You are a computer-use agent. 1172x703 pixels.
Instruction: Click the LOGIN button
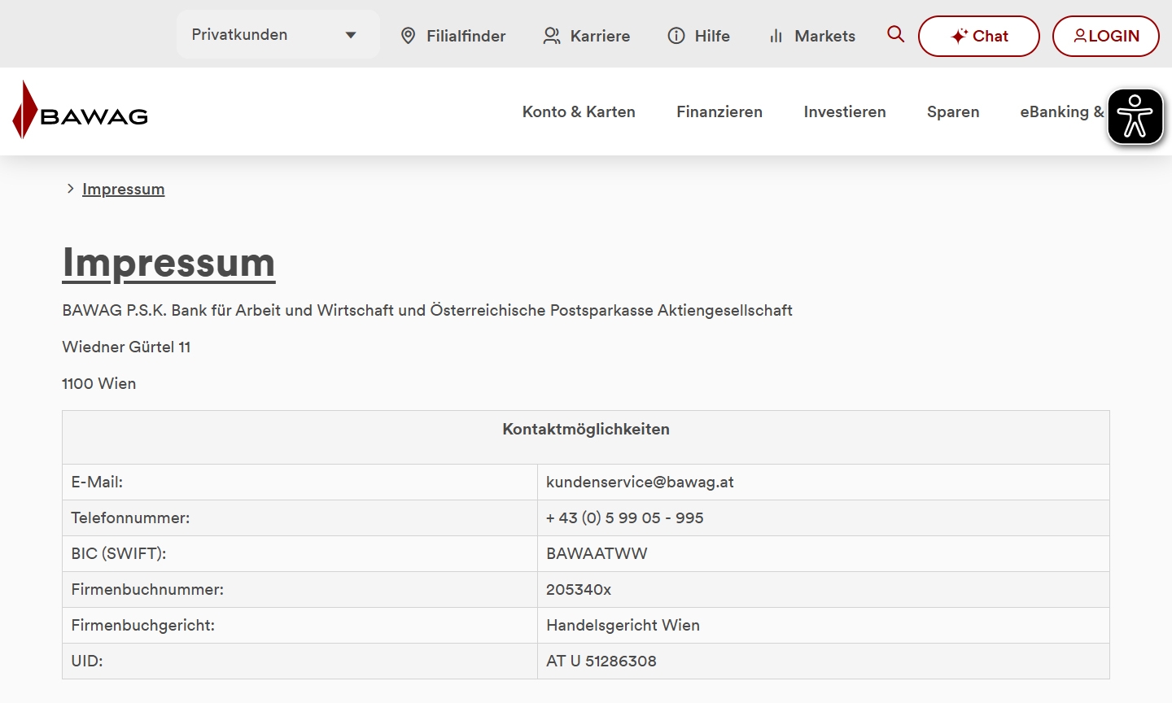point(1106,36)
